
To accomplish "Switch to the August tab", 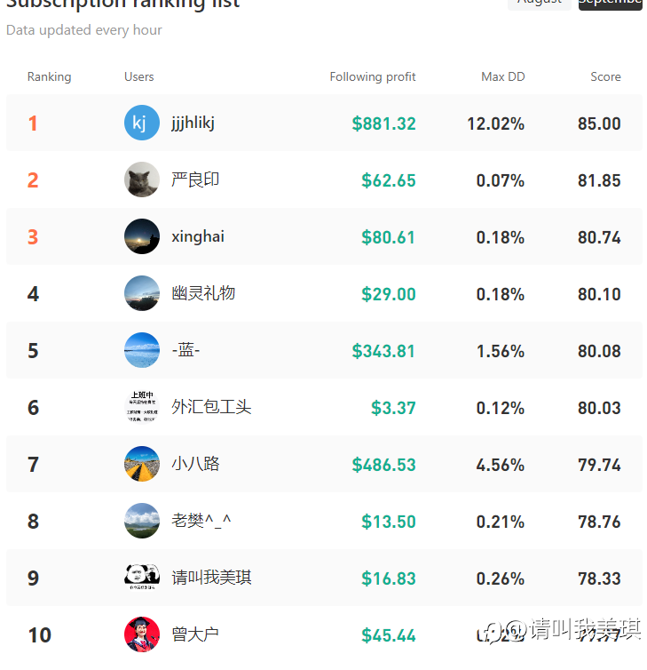I will [539, 3].
